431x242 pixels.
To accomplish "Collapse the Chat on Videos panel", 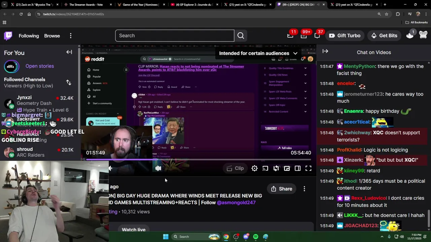I will tap(325, 51).
